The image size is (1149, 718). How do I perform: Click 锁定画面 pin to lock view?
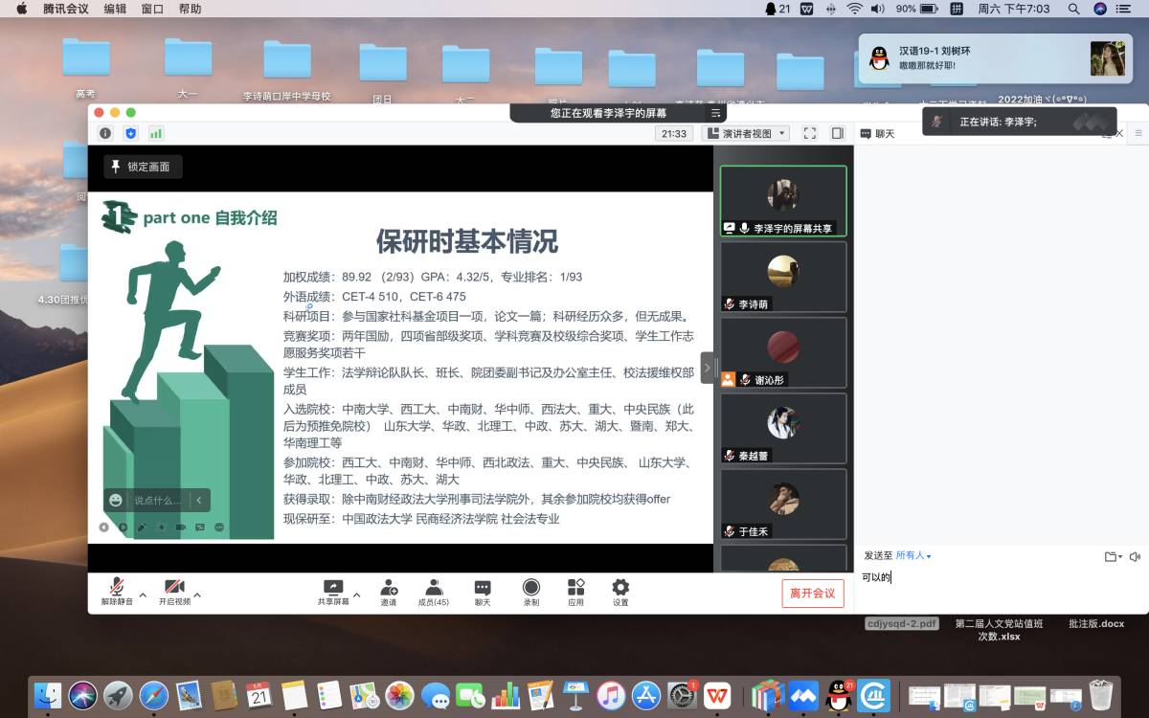click(142, 167)
